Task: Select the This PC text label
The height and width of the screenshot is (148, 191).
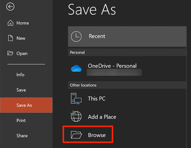Action: pos(97,99)
